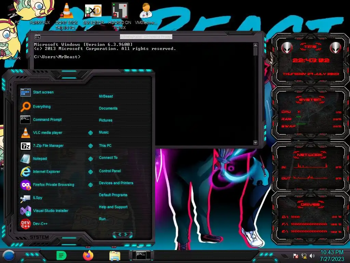Screen dimensions: 350x263
Task: Click the Command Prompt title bar
Action: click(x=146, y=37)
